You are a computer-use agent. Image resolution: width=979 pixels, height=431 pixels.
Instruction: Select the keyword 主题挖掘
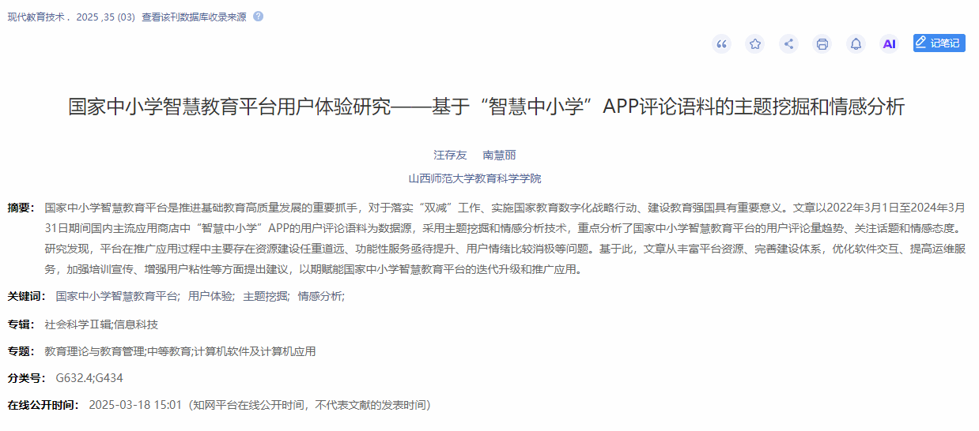pyautogui.click(x=265, y=297)
